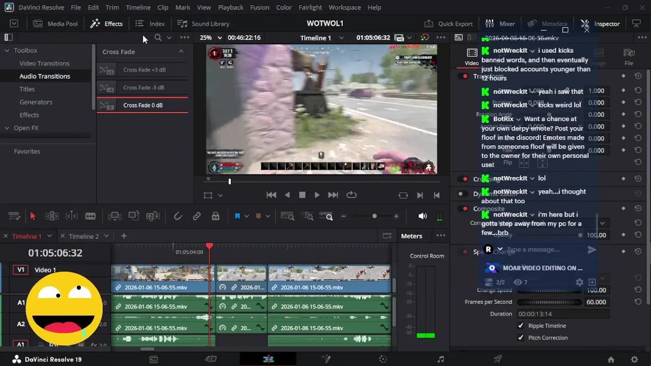This screenshot has height=366, width=651.
Task: Select the Trim Edit Mode tool
Action: click(52, 216)
